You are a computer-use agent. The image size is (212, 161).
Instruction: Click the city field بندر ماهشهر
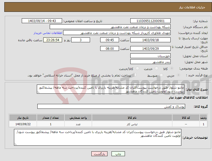(150, 62)
